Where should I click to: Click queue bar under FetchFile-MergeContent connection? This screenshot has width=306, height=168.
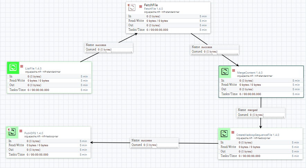click(215, 54)
